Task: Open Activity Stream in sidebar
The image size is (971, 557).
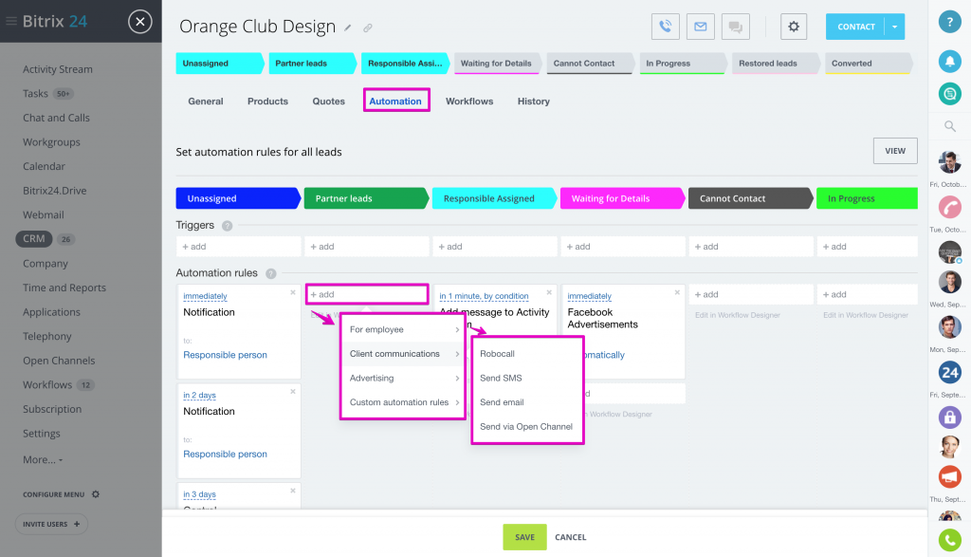Action: click(x=58, y=69)
